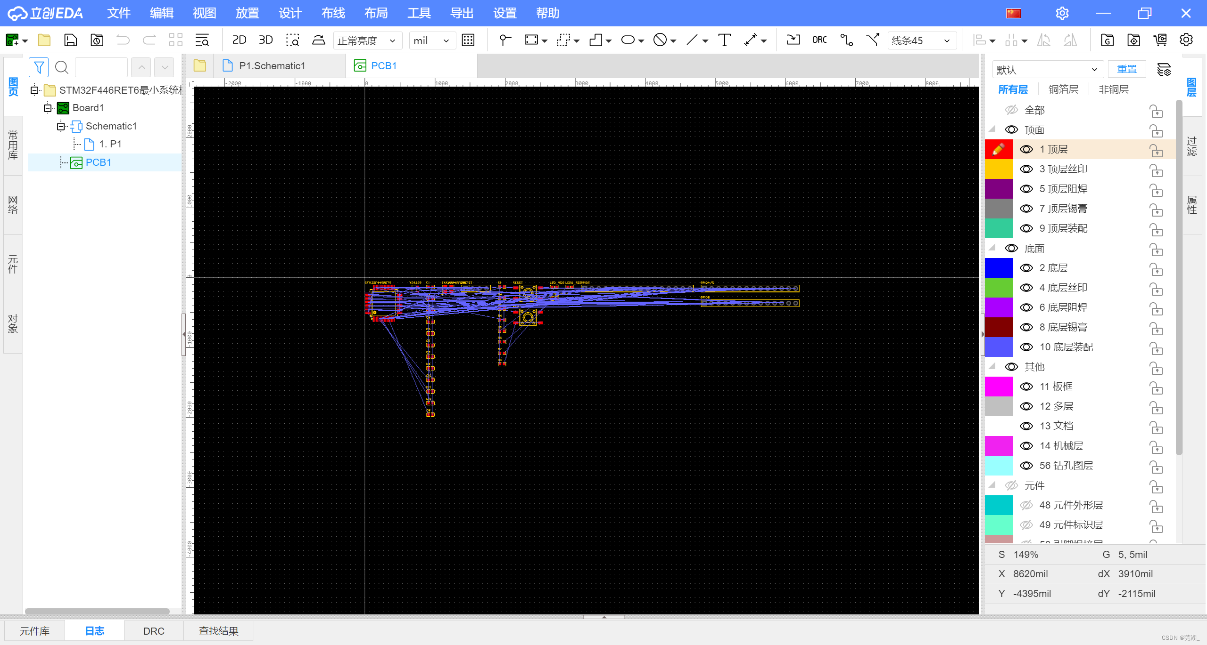Select the dimension measurement tool
Image resolution: width=1207 pixels, height=645 pixels.
click(751, 40)
